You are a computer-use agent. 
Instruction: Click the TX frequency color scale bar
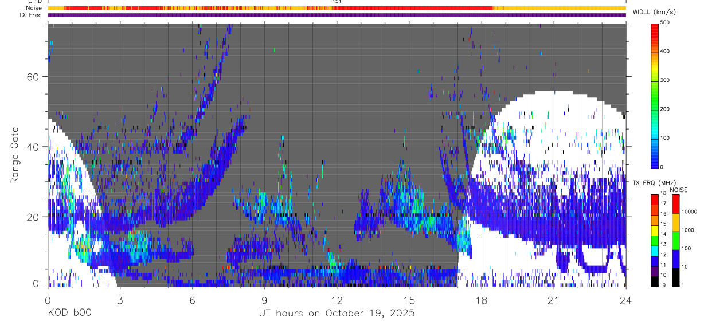click(x=654, y=240)
